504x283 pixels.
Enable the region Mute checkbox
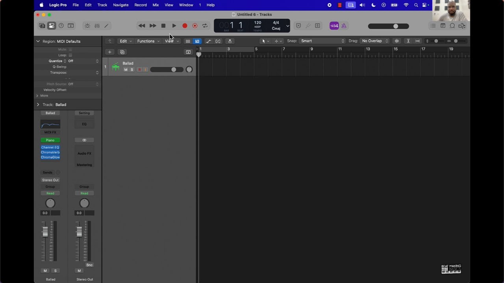tap(70, 50)
